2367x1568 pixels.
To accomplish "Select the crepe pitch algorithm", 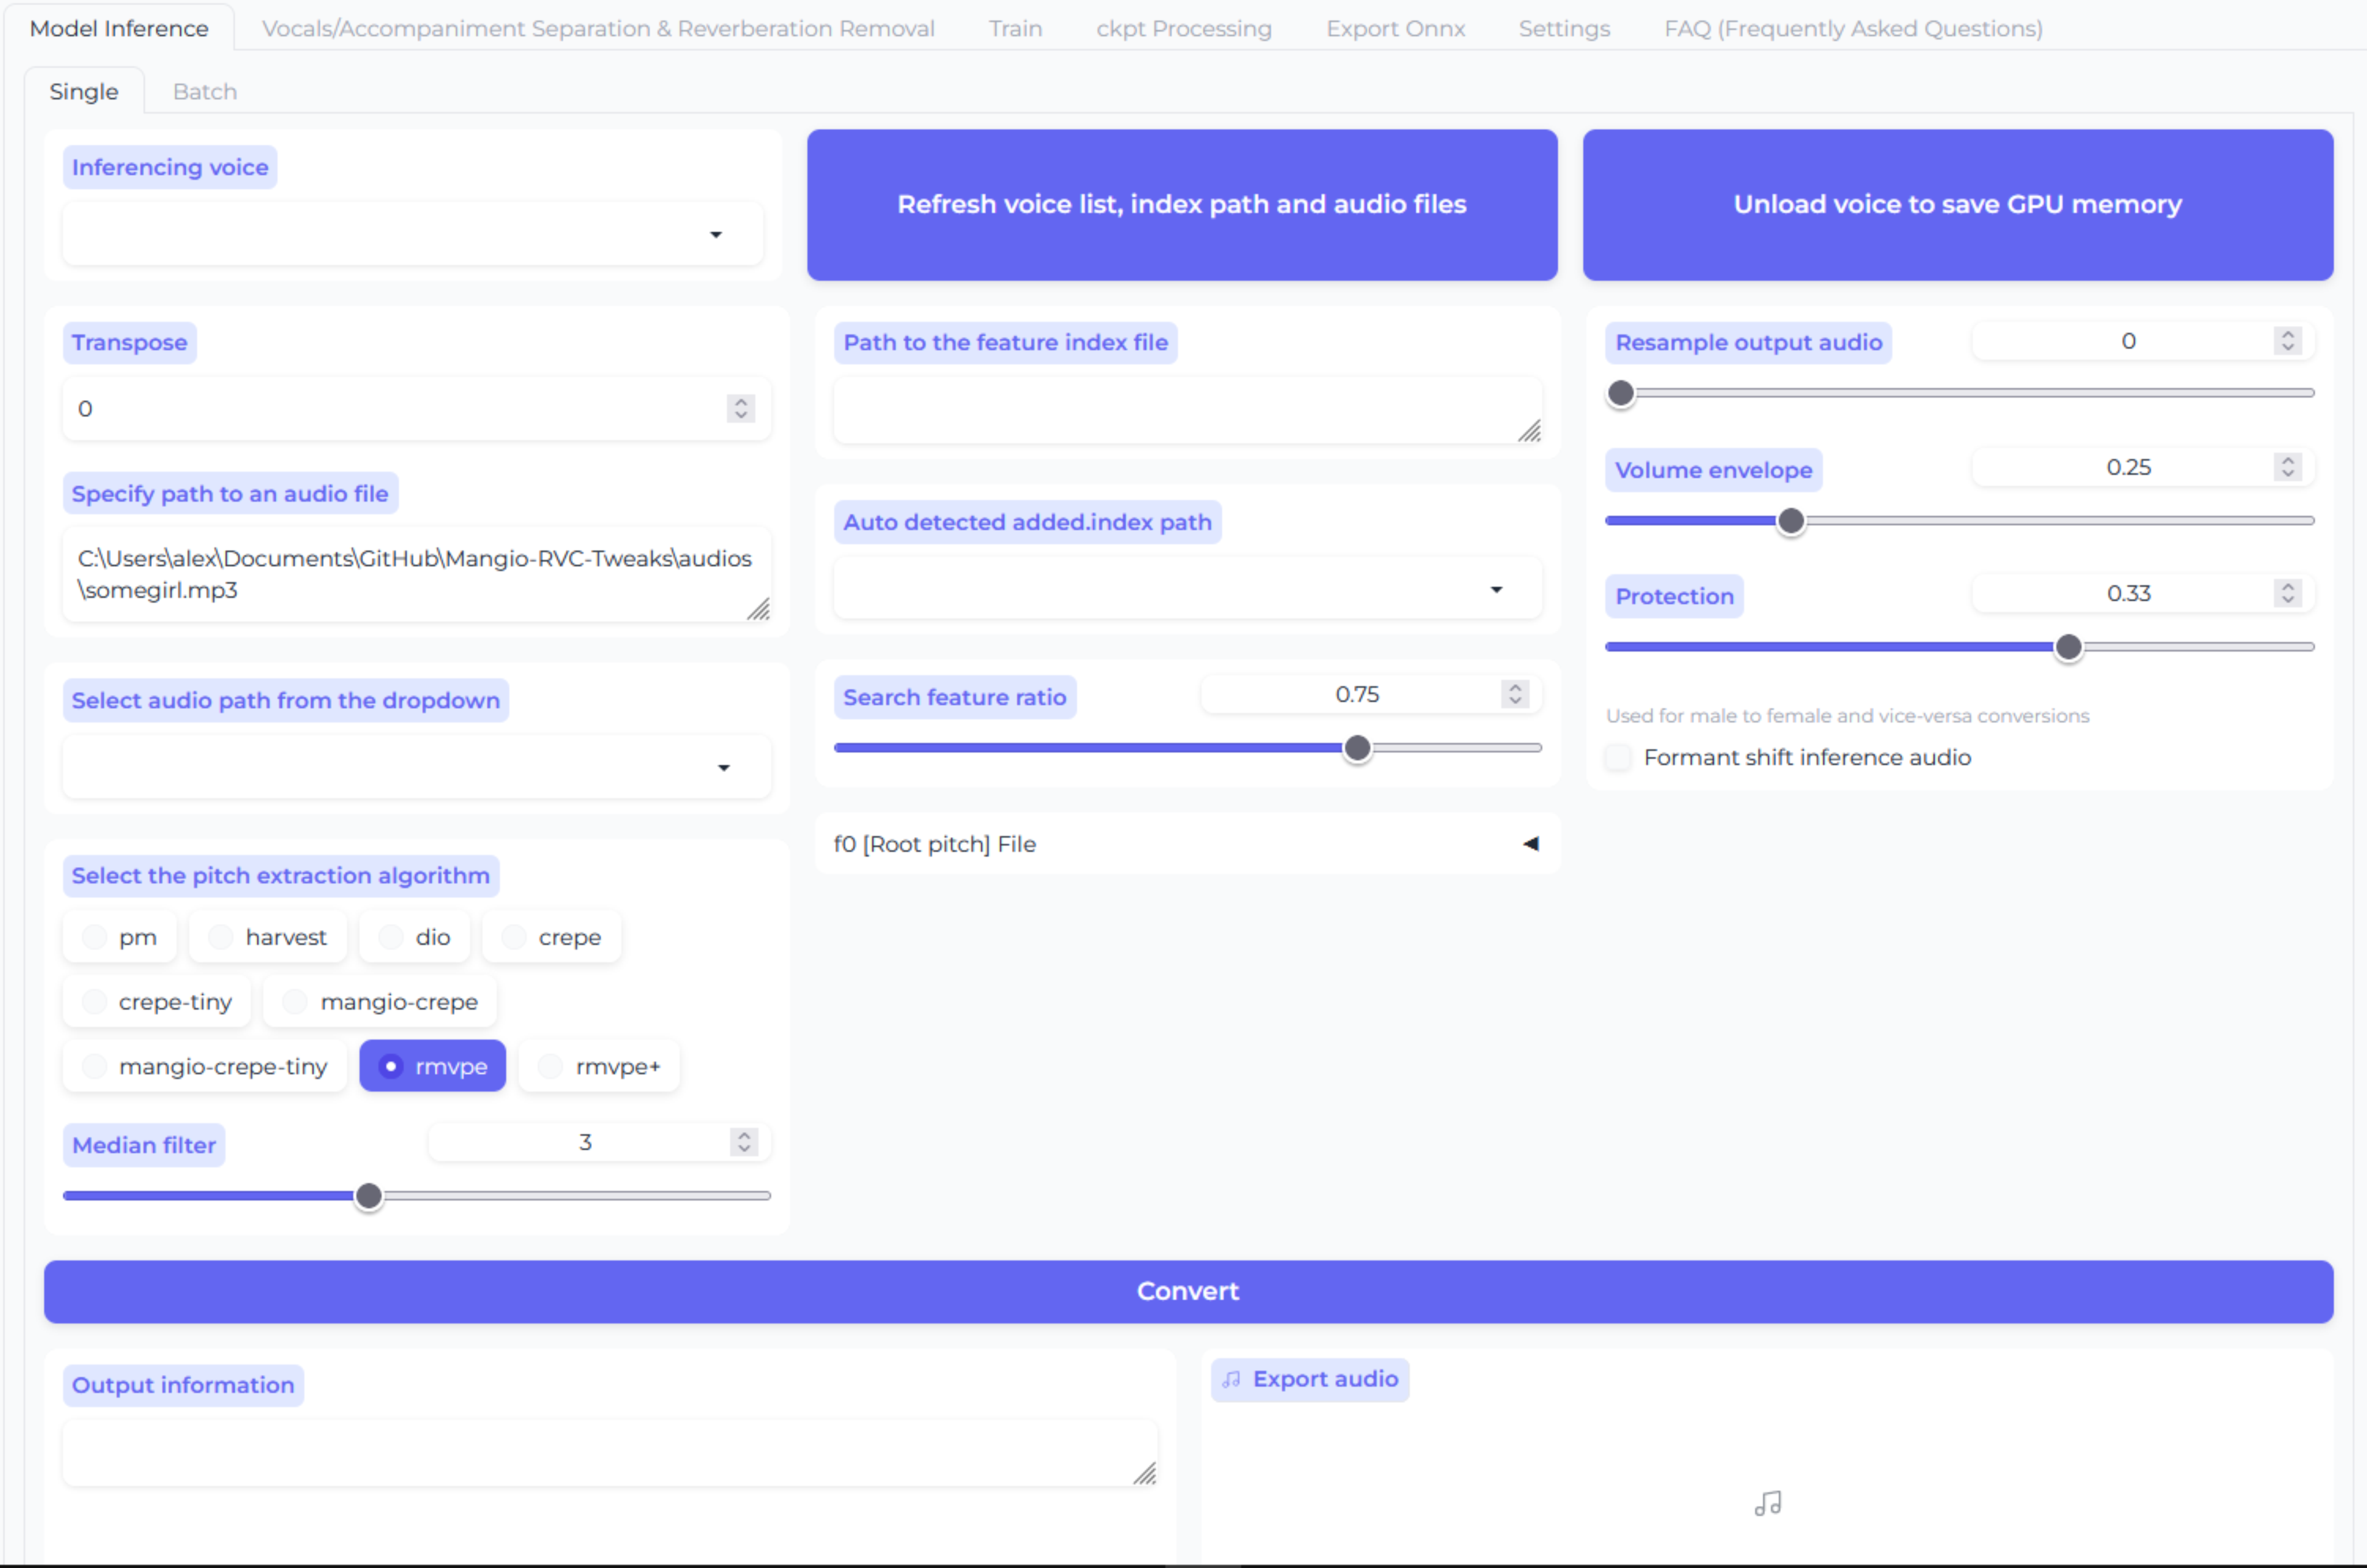I will pos(552,937).
